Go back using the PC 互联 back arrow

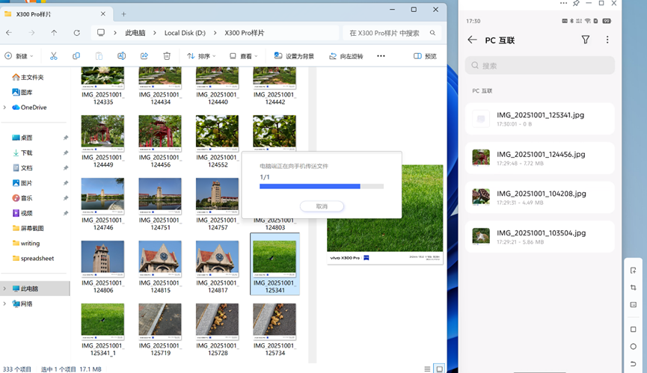472,40
